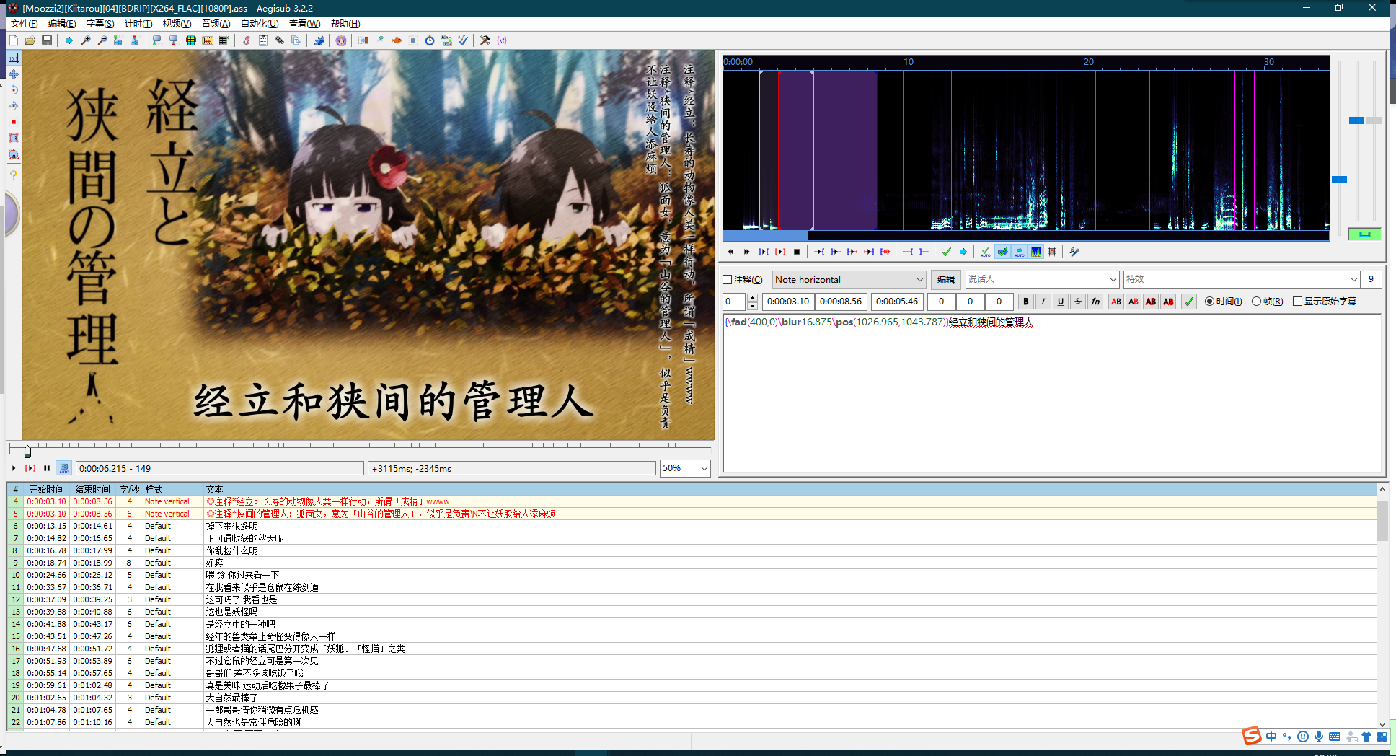
Task: Click the start time field 0:00:03.10
Action: tap(787, 302)
